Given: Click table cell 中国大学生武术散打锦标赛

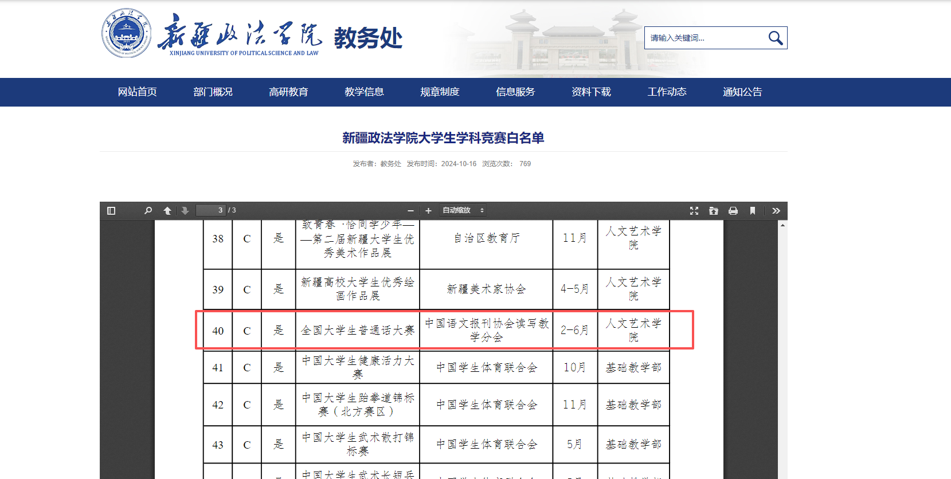Looking at the screenshot, I should point(358,444).
